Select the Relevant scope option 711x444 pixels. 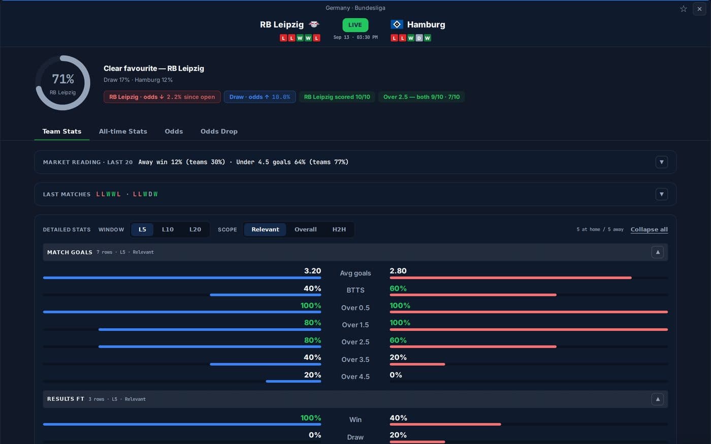coord(265,230)
